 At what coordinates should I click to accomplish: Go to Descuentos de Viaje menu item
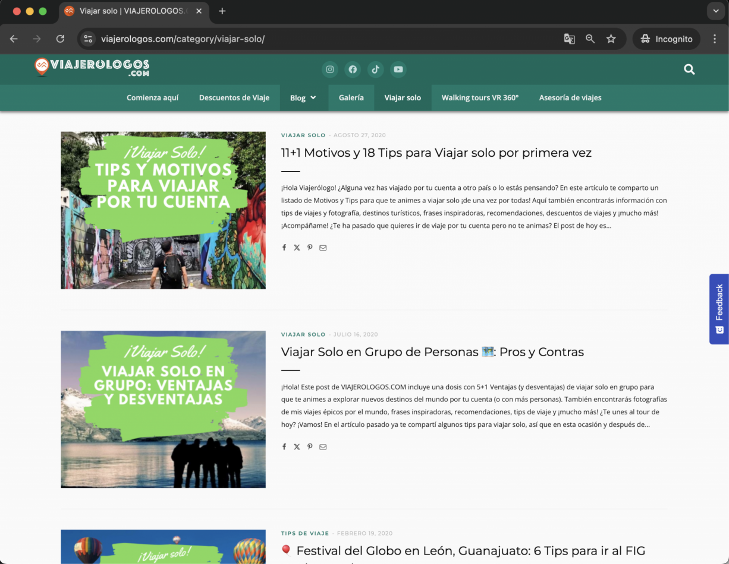(234, 98)
